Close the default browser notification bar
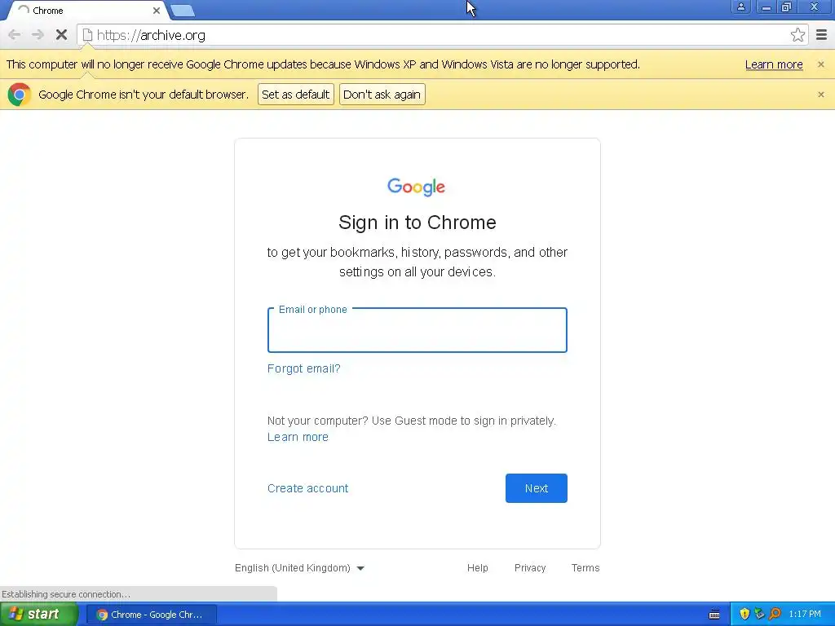Viewport: 835px width, 626px height. (x=820, y=95)
